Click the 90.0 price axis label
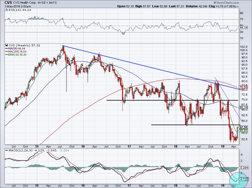Image resolution: width=252 pixels, height=188 pixels. 244,65
